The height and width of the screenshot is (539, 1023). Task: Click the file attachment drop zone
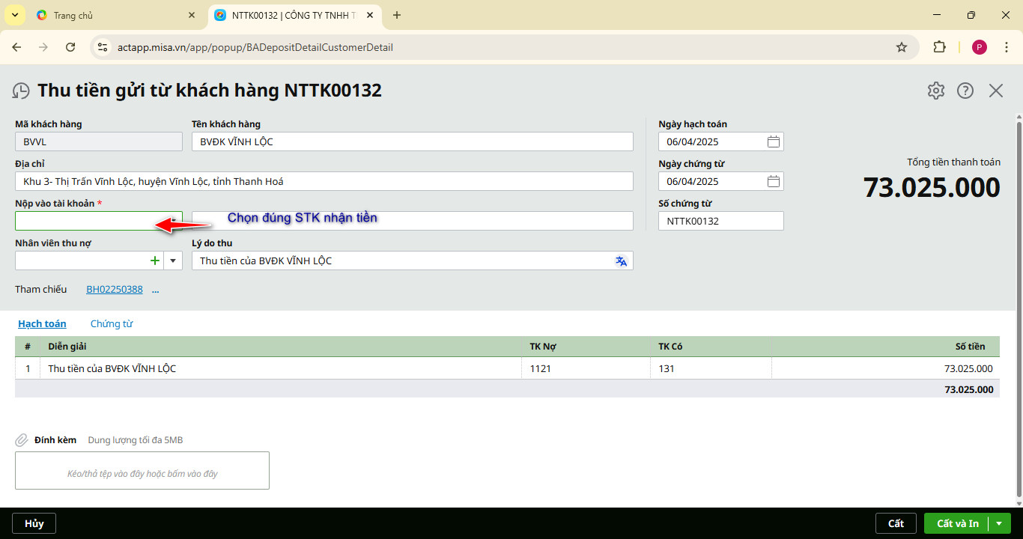click(142, 471)
